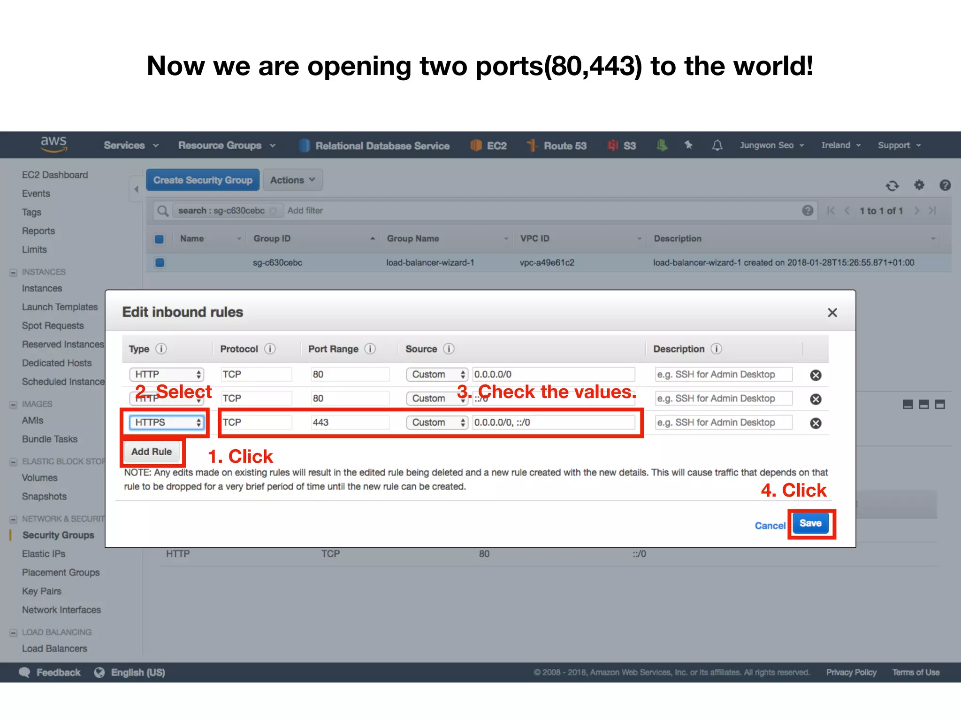Open the Resource Groups menu
This screenshot has height=721, width=961.
coord(227,146)
